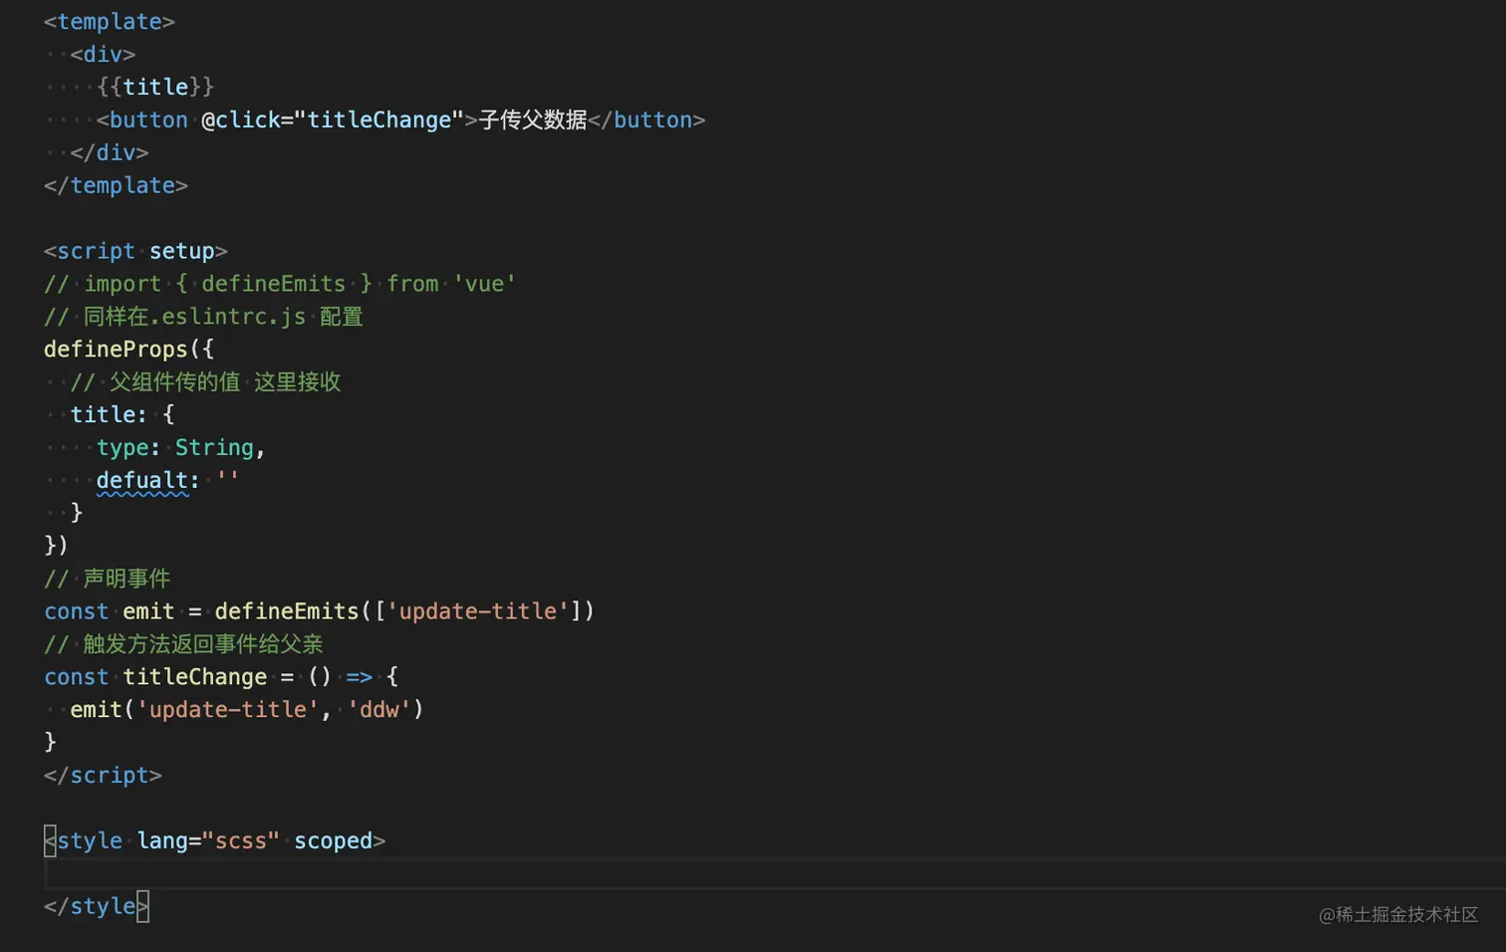Click the closing </style> tag
1506x952 pixels.
(97, 906)
